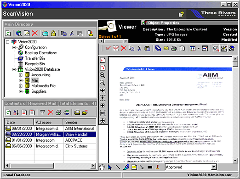
Task: Select the hand pan tool
Action: pyautogui.click(x=102, y=167)
